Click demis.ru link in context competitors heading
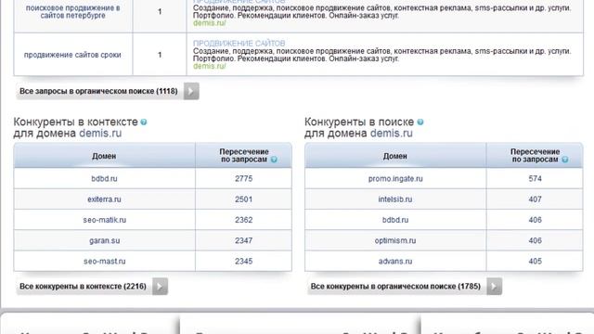 [100, 134]
